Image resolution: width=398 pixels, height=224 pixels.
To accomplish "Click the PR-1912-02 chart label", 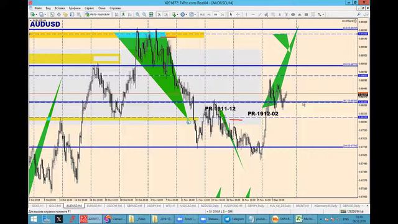I will coord(263,113).
